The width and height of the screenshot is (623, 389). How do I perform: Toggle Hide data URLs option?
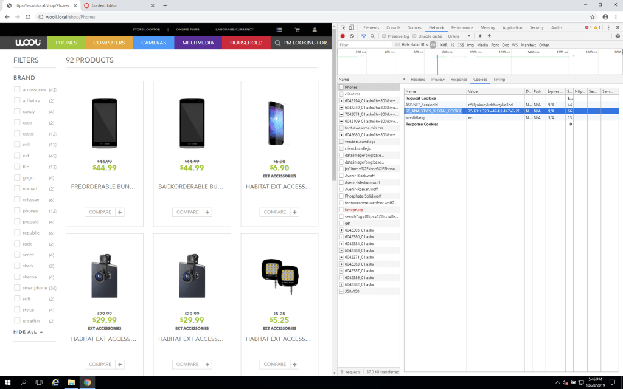pos(398,44)
